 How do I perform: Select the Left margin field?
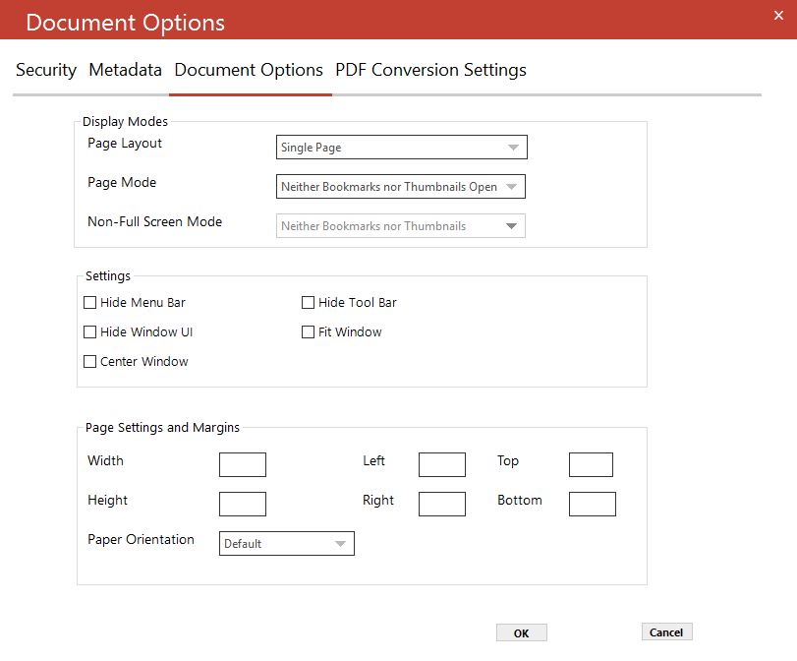point(442,464)
